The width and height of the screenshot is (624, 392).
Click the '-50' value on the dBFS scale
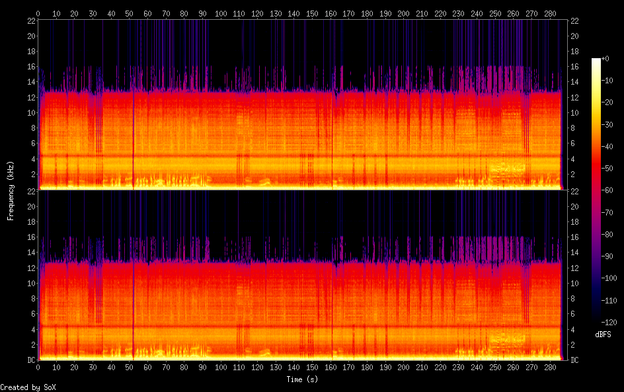pyautogui.click(x=607, y=169)
